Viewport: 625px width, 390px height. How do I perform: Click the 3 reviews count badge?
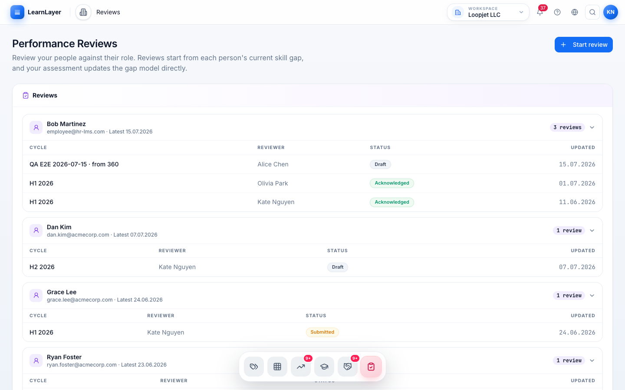567,127
